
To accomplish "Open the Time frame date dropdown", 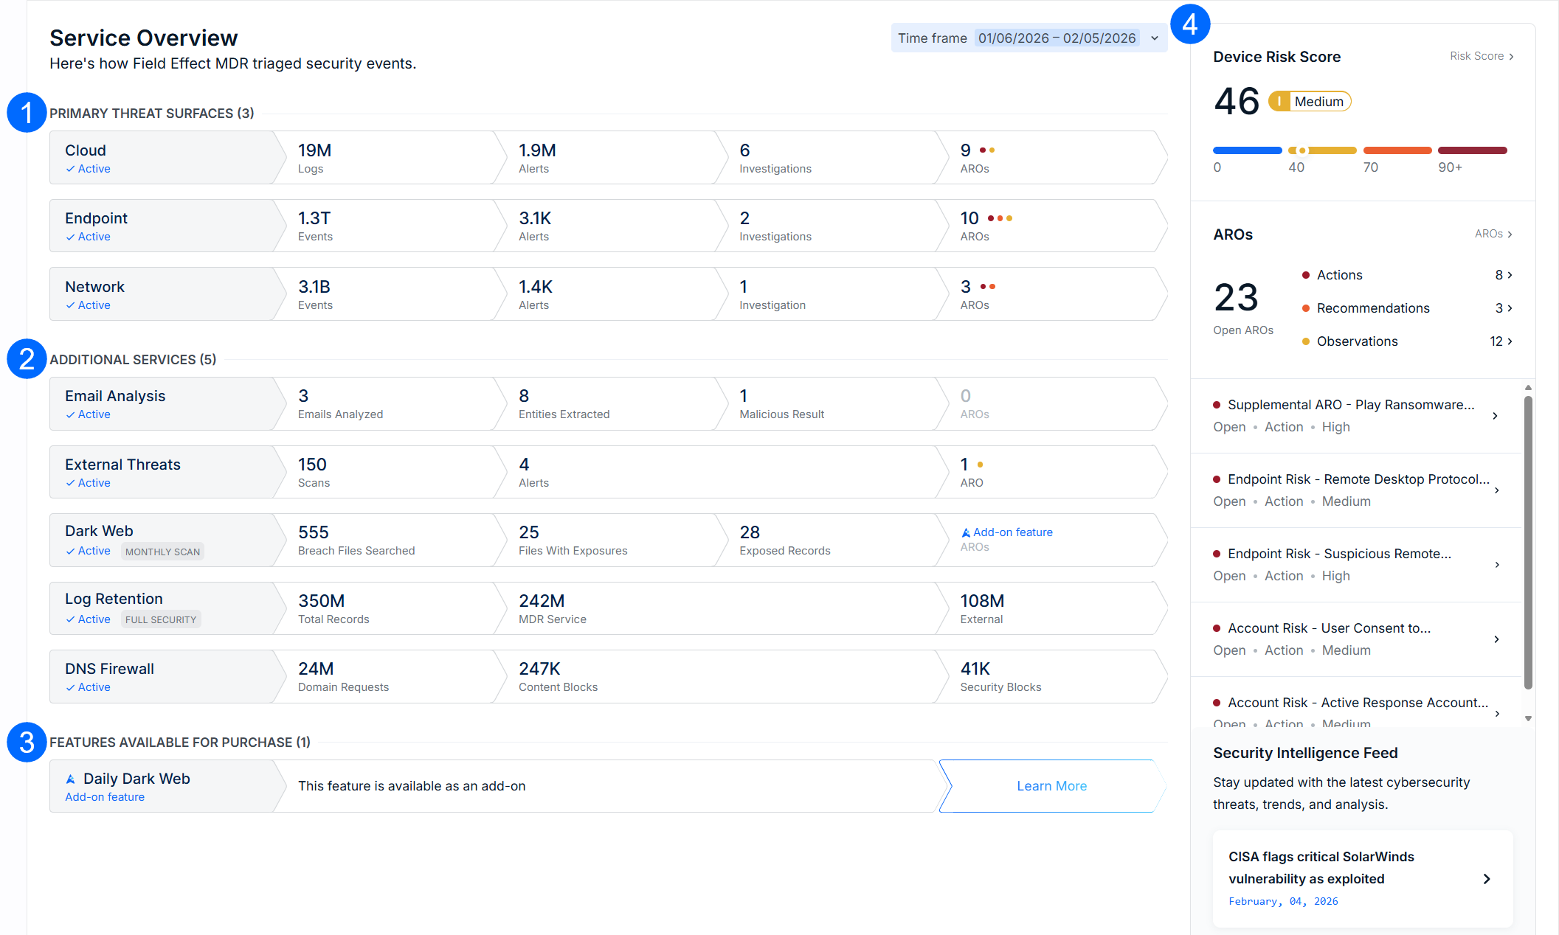I will 1155,38.
